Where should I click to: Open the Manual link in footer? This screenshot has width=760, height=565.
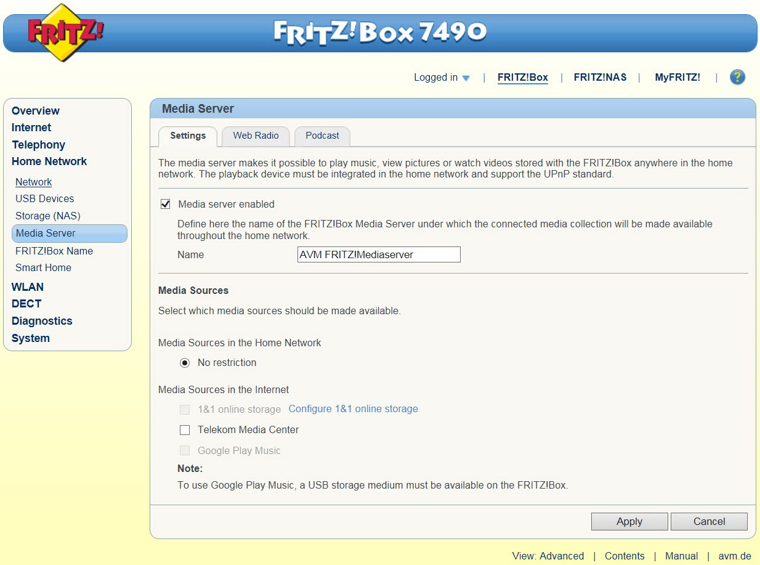(x=682, y=556)
